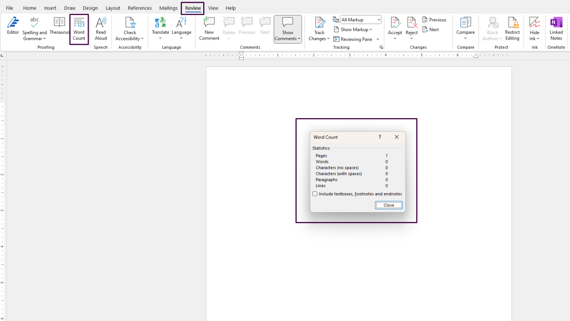The width and height of the screenshot is (570, 321).
Task: Switch to the Draw tab
Action: point(70,8)
